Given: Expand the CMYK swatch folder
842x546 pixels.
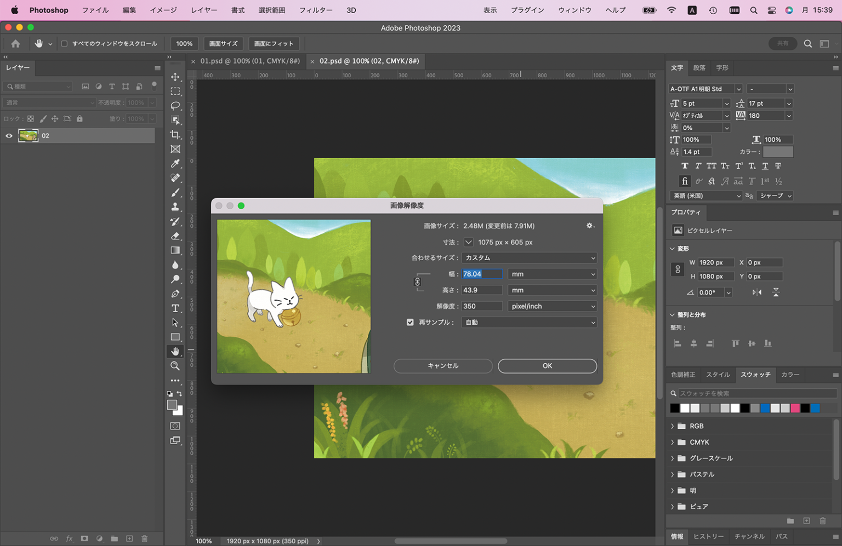Looking at the screenshot, I should [673, 442].
